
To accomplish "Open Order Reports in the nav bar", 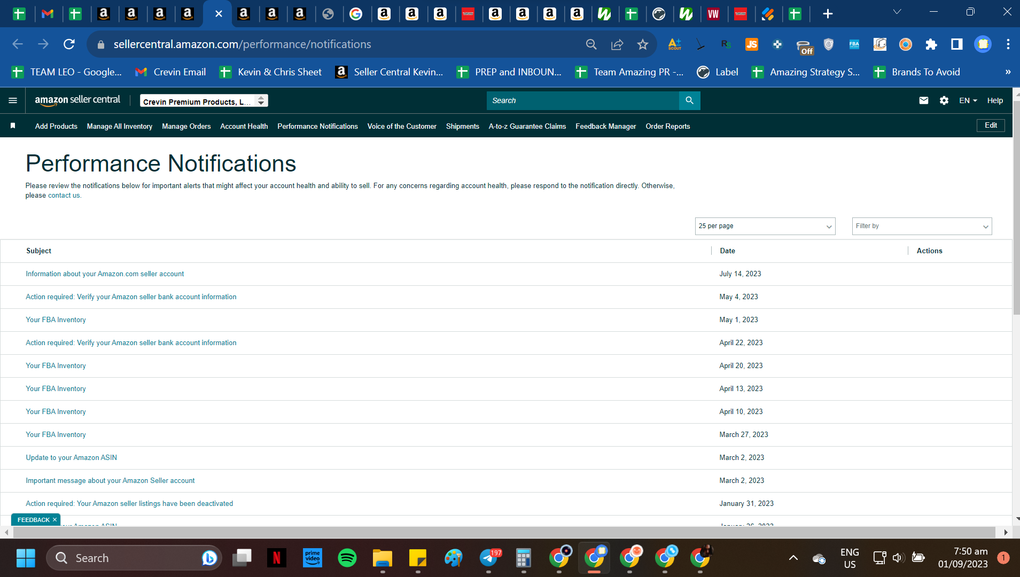I will tap(668, 126).
